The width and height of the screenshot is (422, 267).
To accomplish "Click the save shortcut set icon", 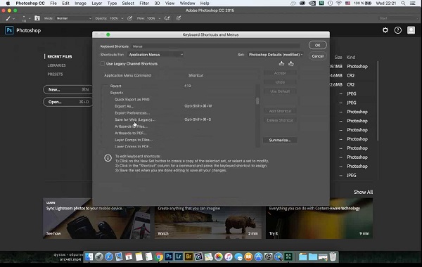I will [281, 63].
